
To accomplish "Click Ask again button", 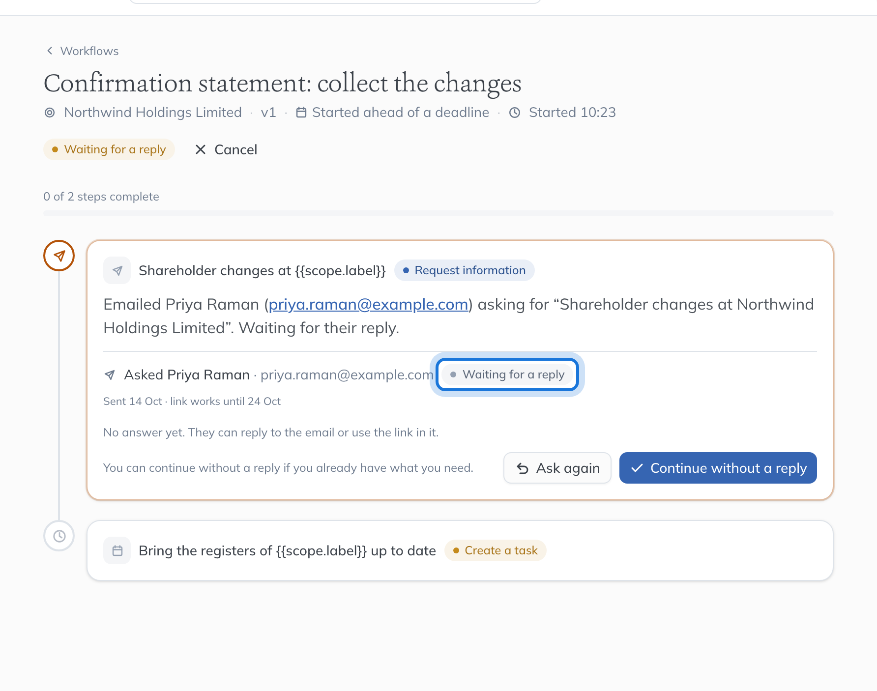I will pyautogui.click(x=557, y=468).
